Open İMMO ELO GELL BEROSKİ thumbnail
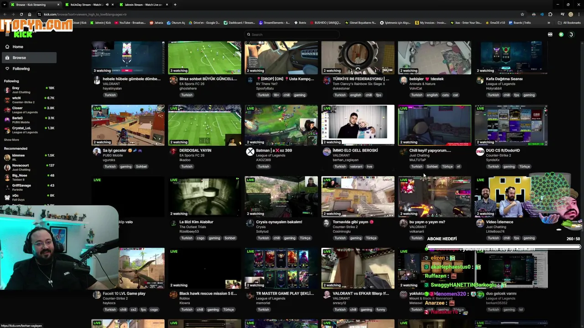584x328 pixels. [x=358, y=125]
